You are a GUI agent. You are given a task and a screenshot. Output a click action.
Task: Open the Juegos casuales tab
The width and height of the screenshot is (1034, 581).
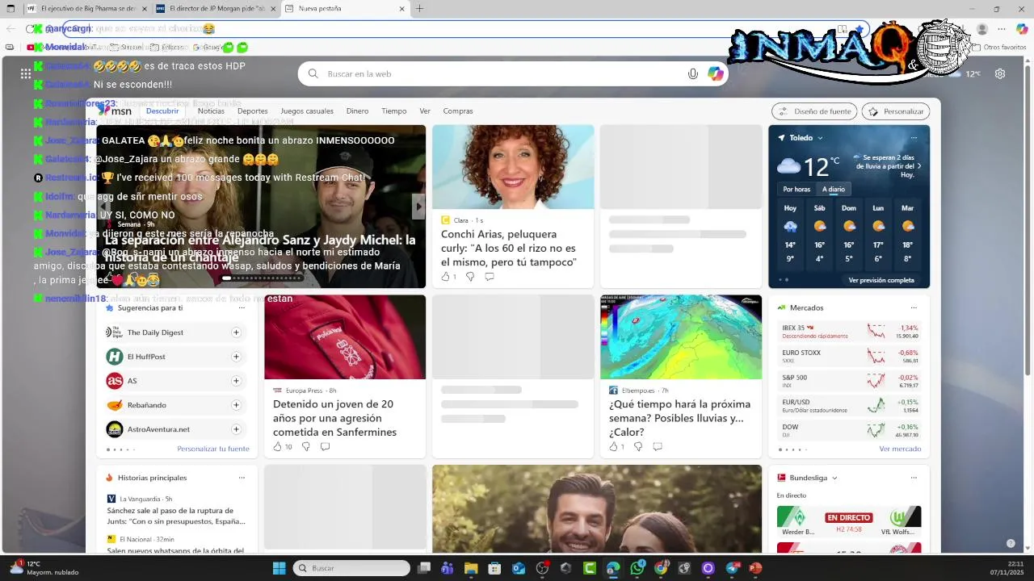[307, 111]
